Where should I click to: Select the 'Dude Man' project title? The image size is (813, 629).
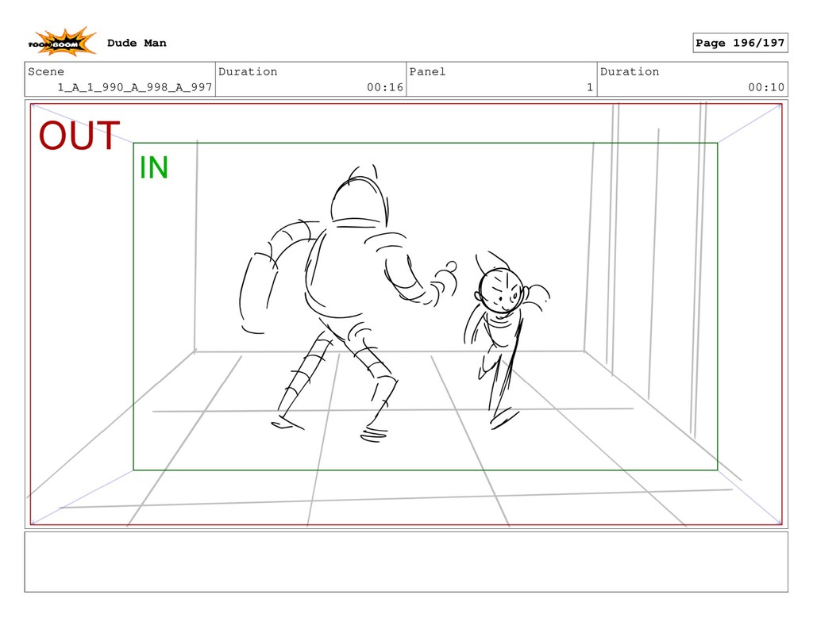point(137,43)
